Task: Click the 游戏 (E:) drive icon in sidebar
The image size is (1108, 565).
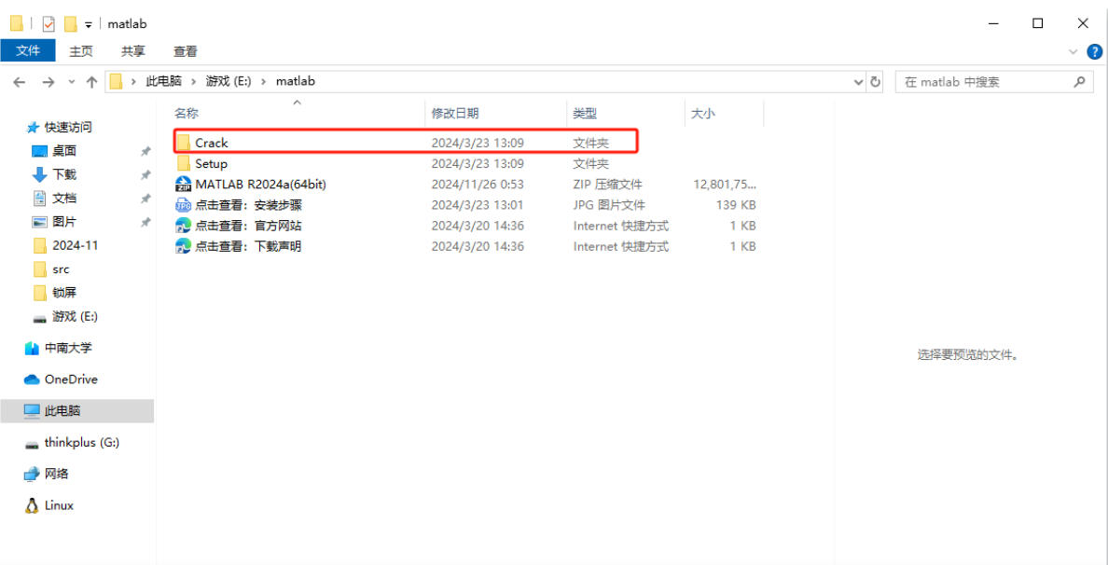Action: pos(40,318)
